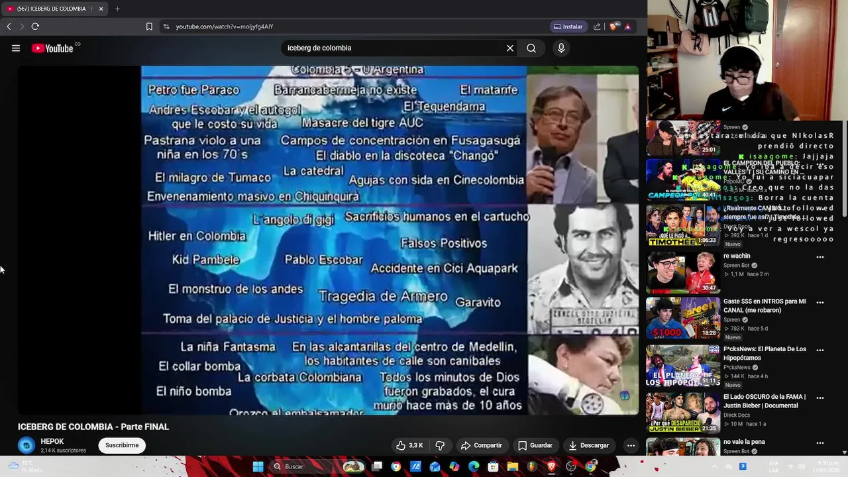Image resolution: width=848 pixels, height=477 pixels.
Task: Open File Explorer from the taskbar
Action: point(513,466)
